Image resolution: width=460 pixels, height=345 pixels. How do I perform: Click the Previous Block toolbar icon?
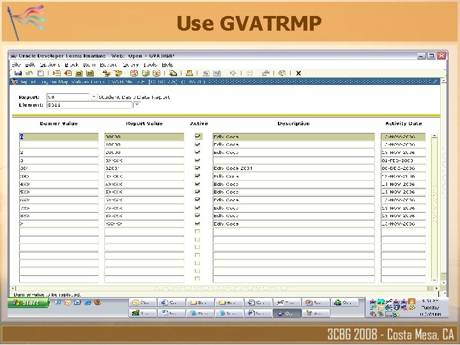coord(106,73)
